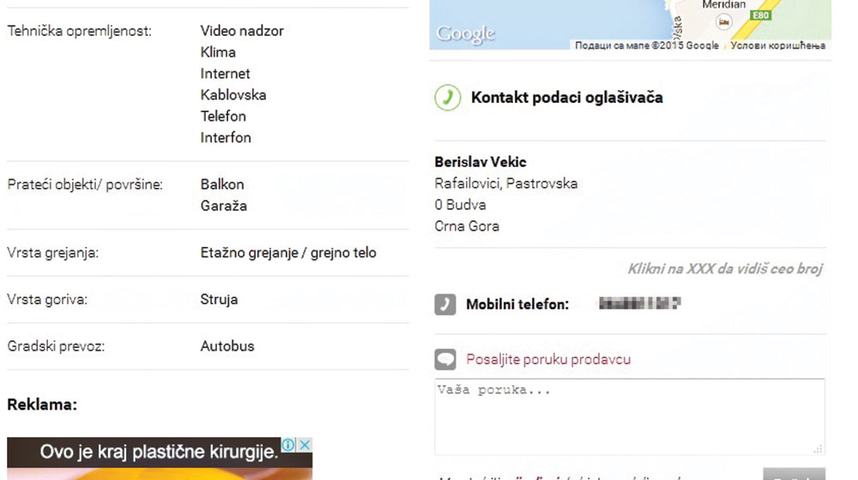This screenshot has width=858, height=480.
Task: Open the ad info icon
Action: 289,445
